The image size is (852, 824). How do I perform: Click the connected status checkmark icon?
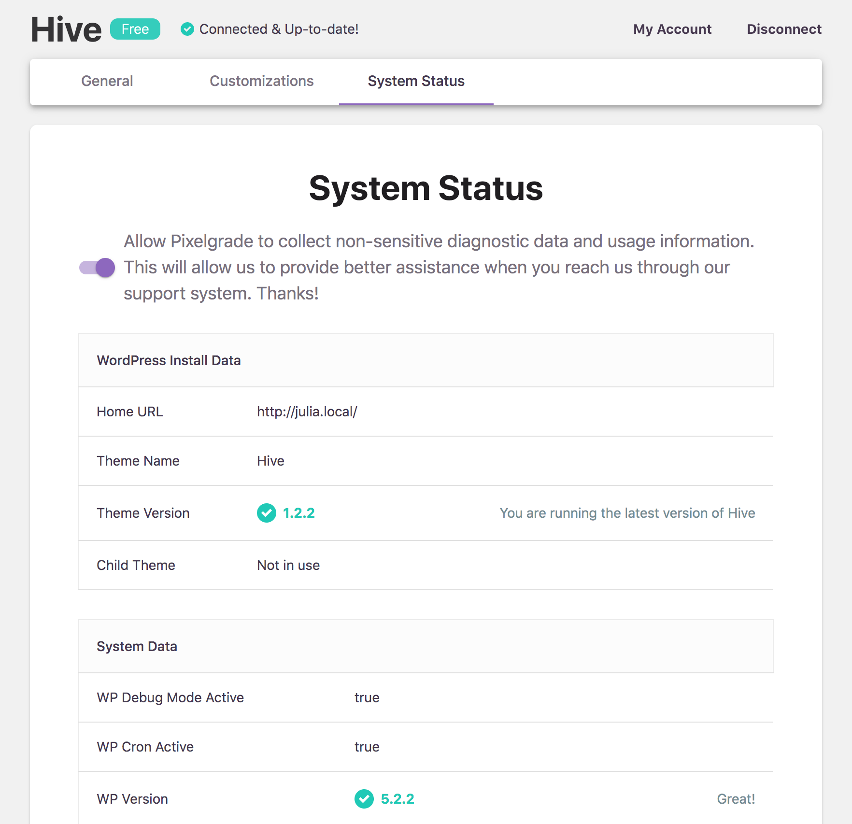[187, 29]
